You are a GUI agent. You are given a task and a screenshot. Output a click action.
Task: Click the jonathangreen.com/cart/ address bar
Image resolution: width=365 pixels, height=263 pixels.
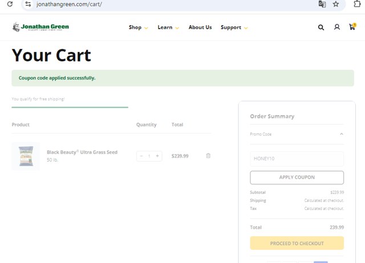[69, 4]
